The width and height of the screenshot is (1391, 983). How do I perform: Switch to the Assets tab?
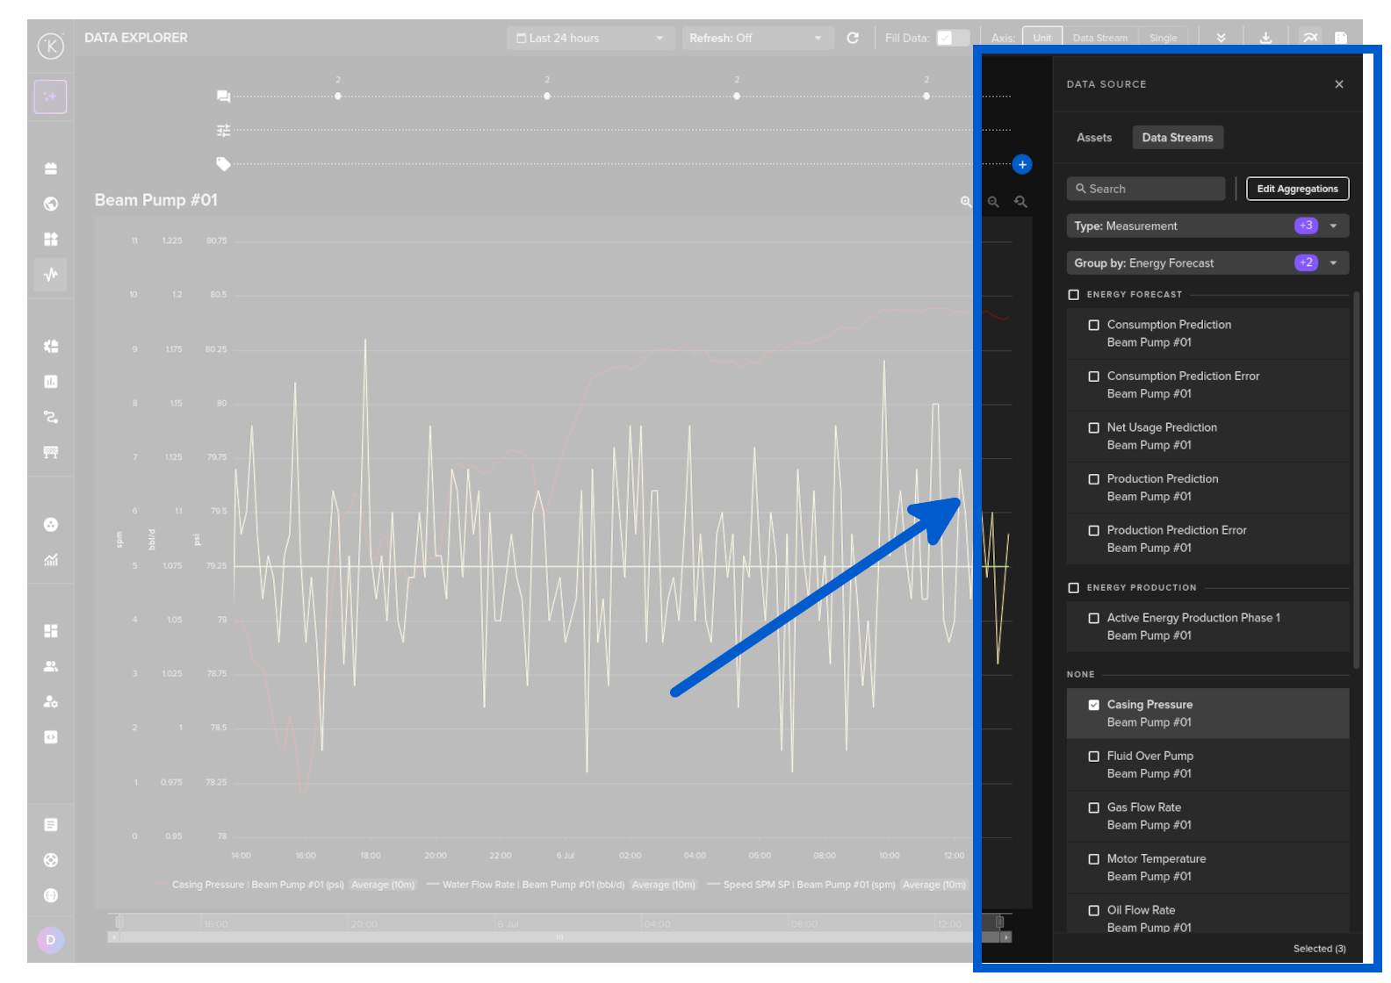point(1093,138)
